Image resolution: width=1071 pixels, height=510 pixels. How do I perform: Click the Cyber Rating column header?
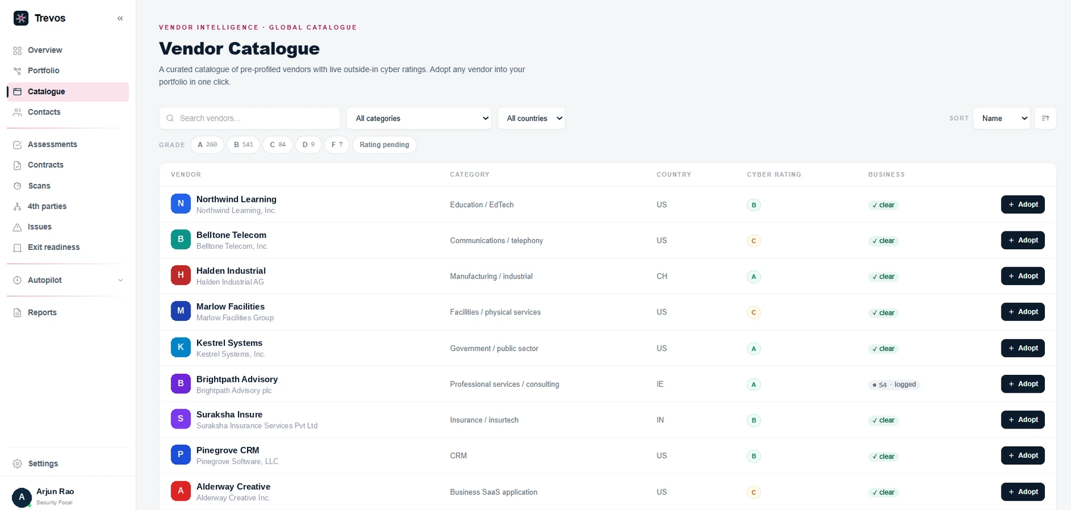[x=774, y=174]
